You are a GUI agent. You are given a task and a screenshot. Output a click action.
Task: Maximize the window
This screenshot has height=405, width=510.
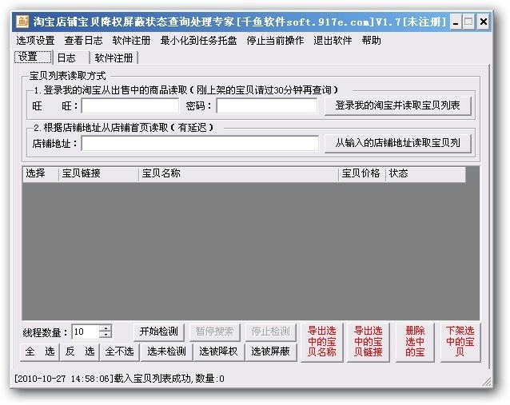(468, 22)
